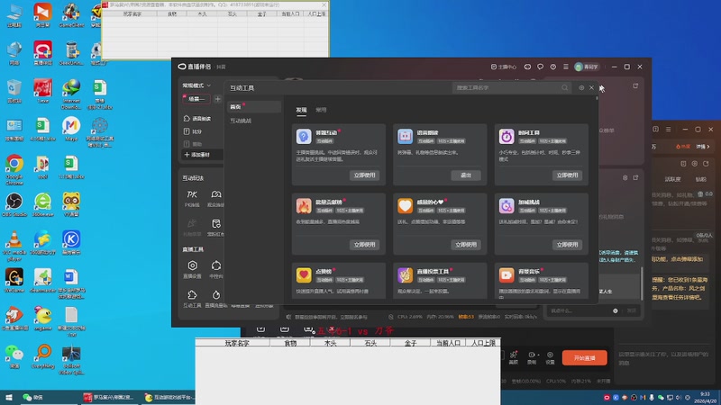Click the 当前人口 column header in lower table
Viewport: 721px width, 405px height.
coord(448,343)
